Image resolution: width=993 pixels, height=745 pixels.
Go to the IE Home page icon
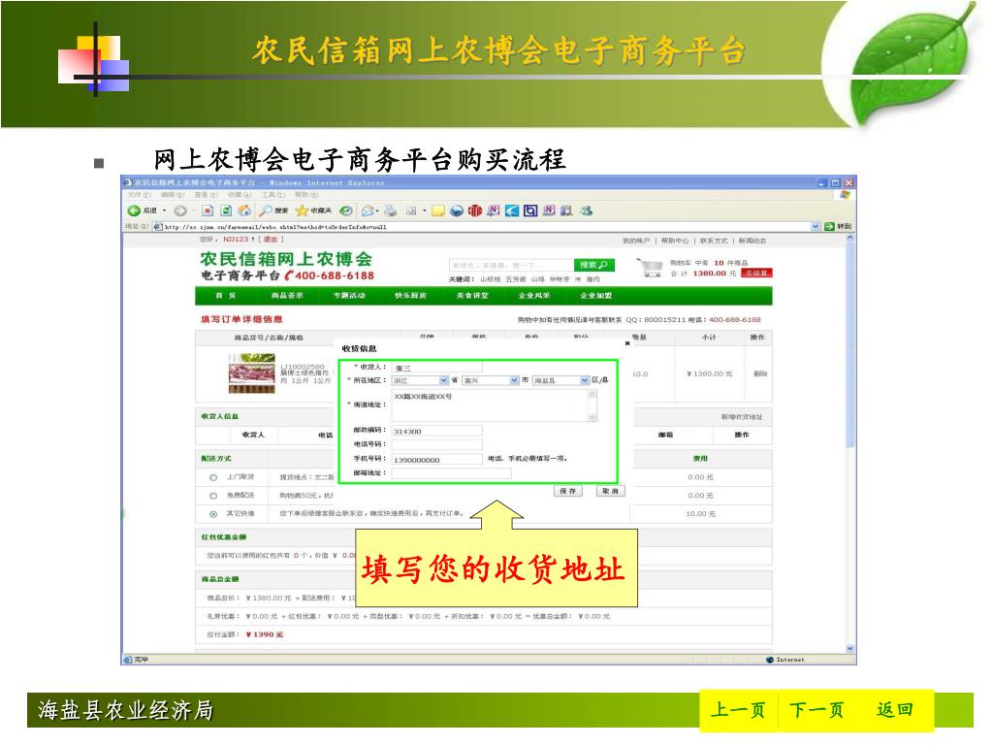[x=244, y=211]
